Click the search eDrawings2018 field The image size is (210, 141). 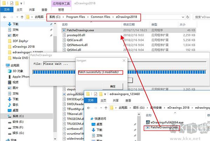[x=201, y=17]
